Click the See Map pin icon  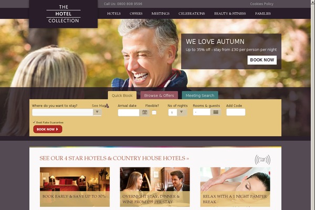pyautogui.click(x=107, y=106)
